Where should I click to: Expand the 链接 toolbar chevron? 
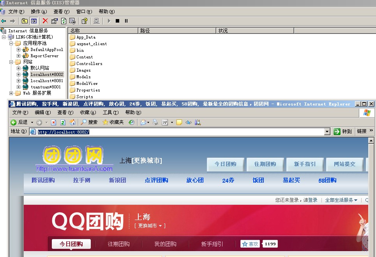click(x=371, y=130)
